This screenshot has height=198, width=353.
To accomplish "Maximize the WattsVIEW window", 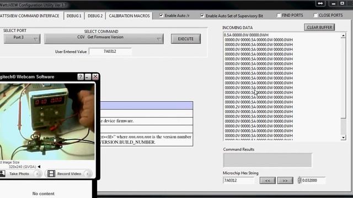I will pyautogui.click(x=343, y=3).
